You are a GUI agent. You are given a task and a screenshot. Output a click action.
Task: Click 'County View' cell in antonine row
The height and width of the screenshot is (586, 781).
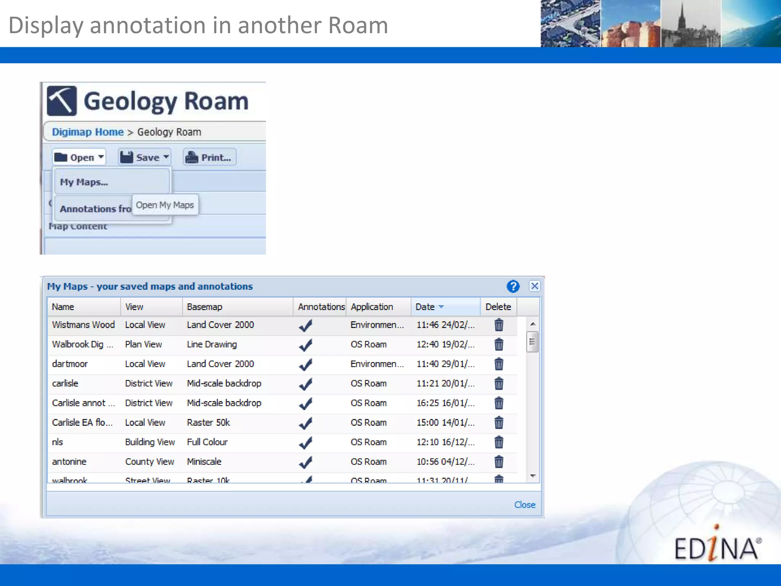pyautogui.click(x=149, y=462)
